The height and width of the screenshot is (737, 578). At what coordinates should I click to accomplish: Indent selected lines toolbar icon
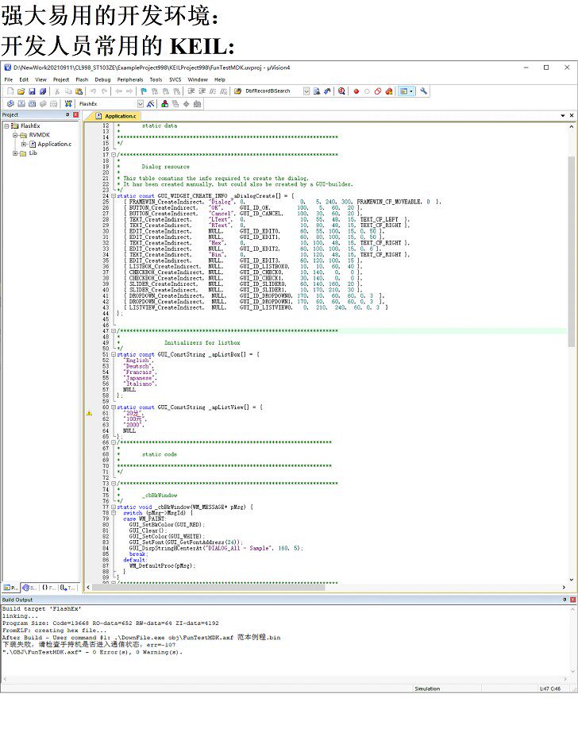191,91
